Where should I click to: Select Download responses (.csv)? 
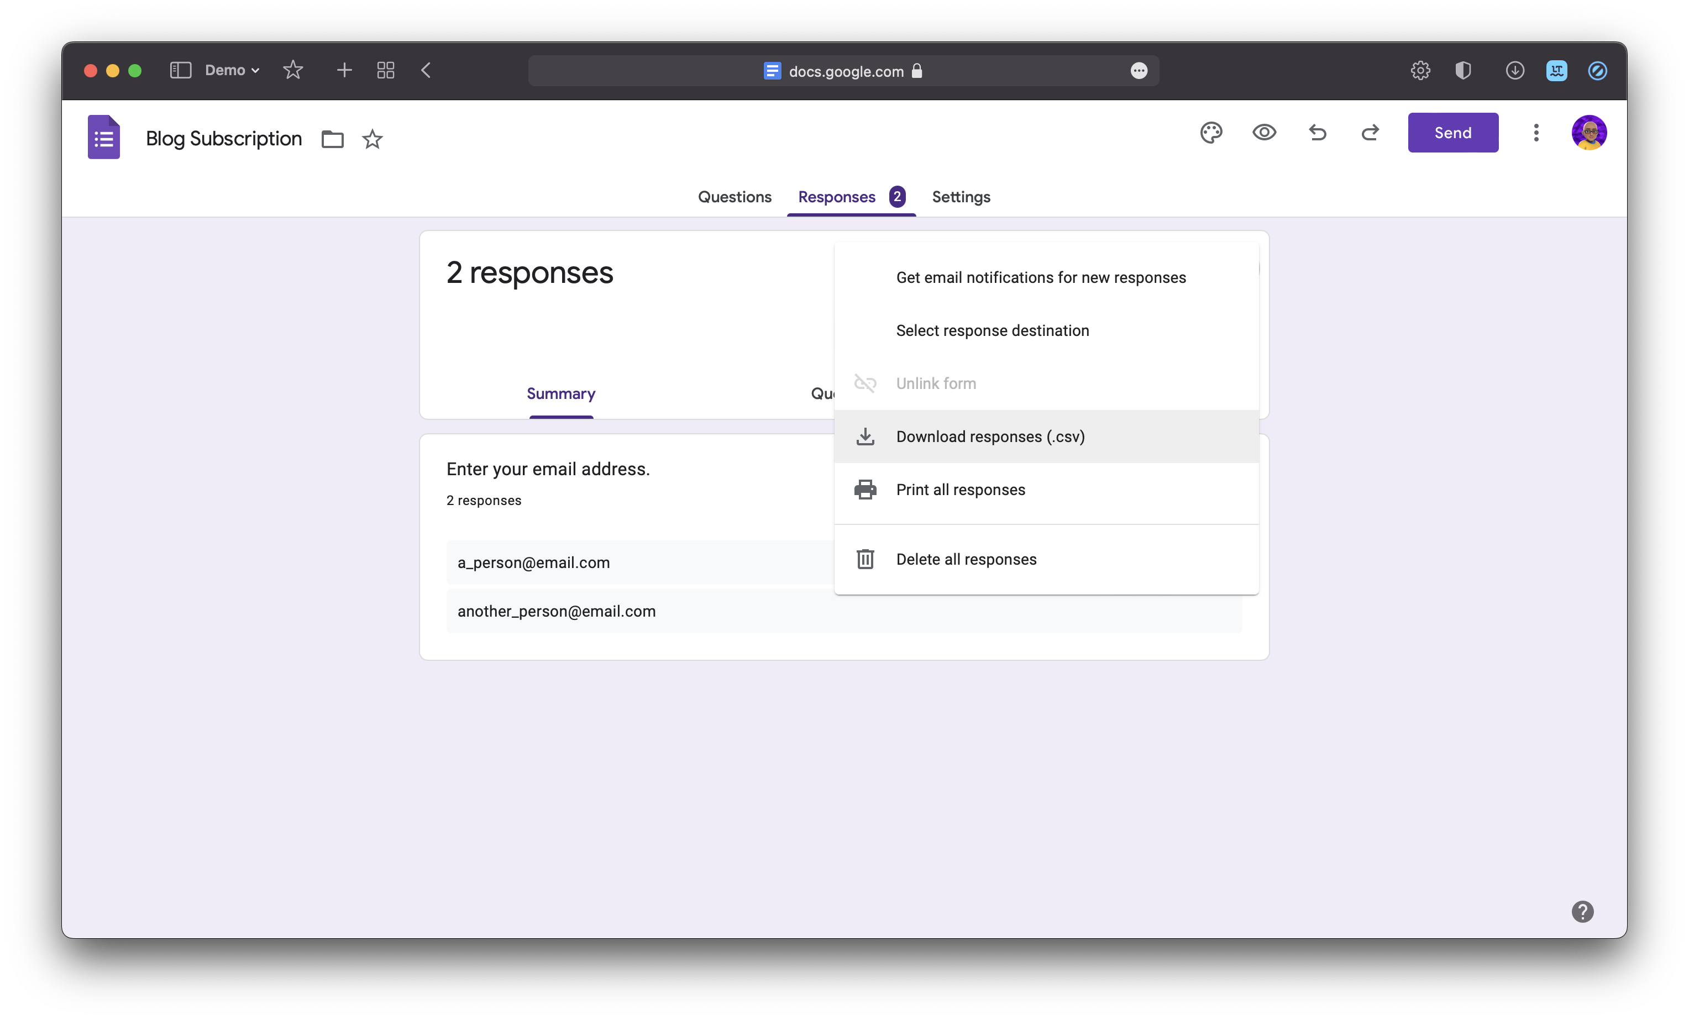[990, 437]
